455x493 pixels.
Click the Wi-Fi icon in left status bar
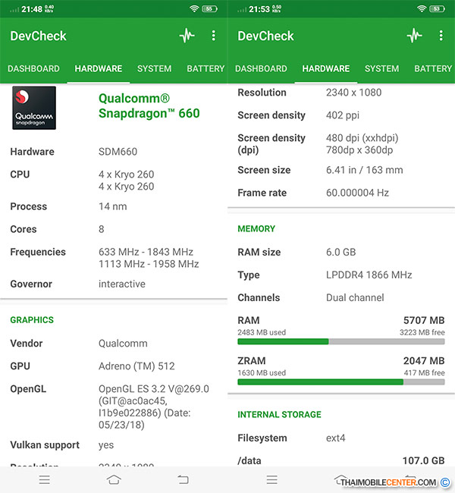pos(194,8)
